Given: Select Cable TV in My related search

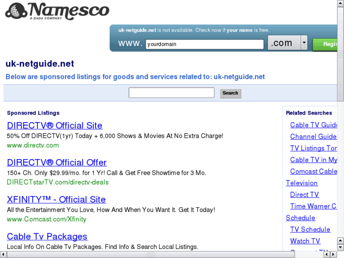Looking at the screenshot, I should pyautogui.click(x=314, y=160).
